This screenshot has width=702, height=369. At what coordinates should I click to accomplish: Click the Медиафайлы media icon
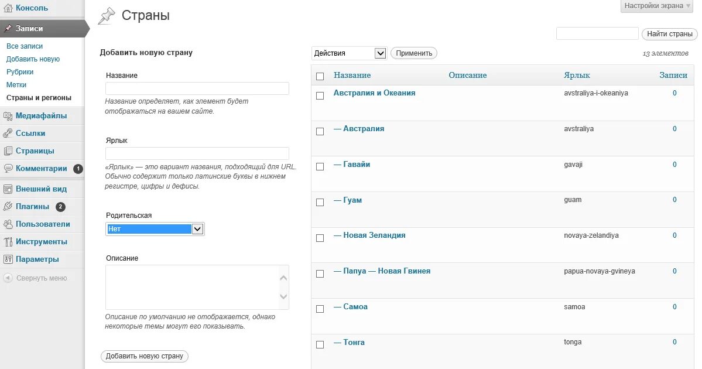(x=8, y=116)
